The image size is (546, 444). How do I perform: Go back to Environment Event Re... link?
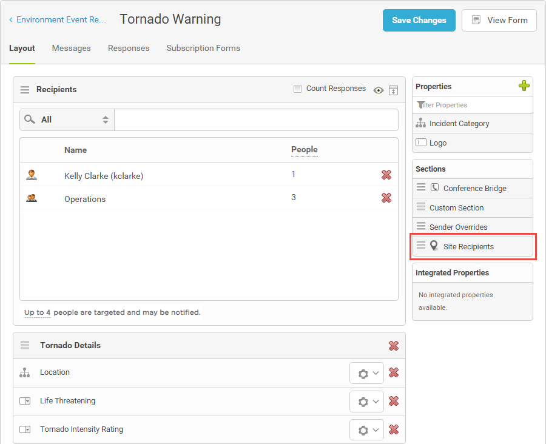pyautogui.click(x=58, y=19)
